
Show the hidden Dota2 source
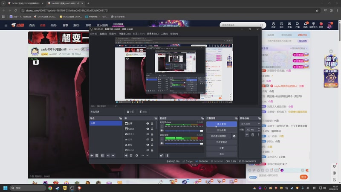[147, 150]
